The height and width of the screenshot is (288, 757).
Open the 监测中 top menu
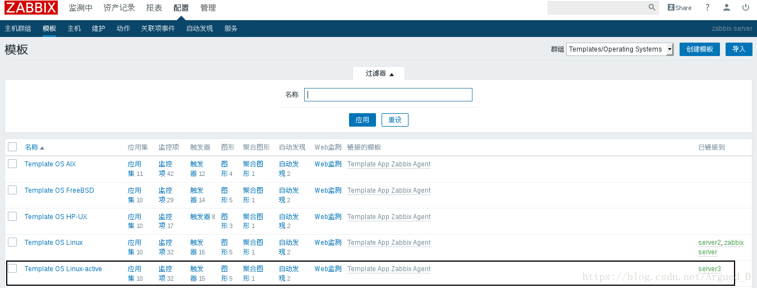tap(80, 8)
